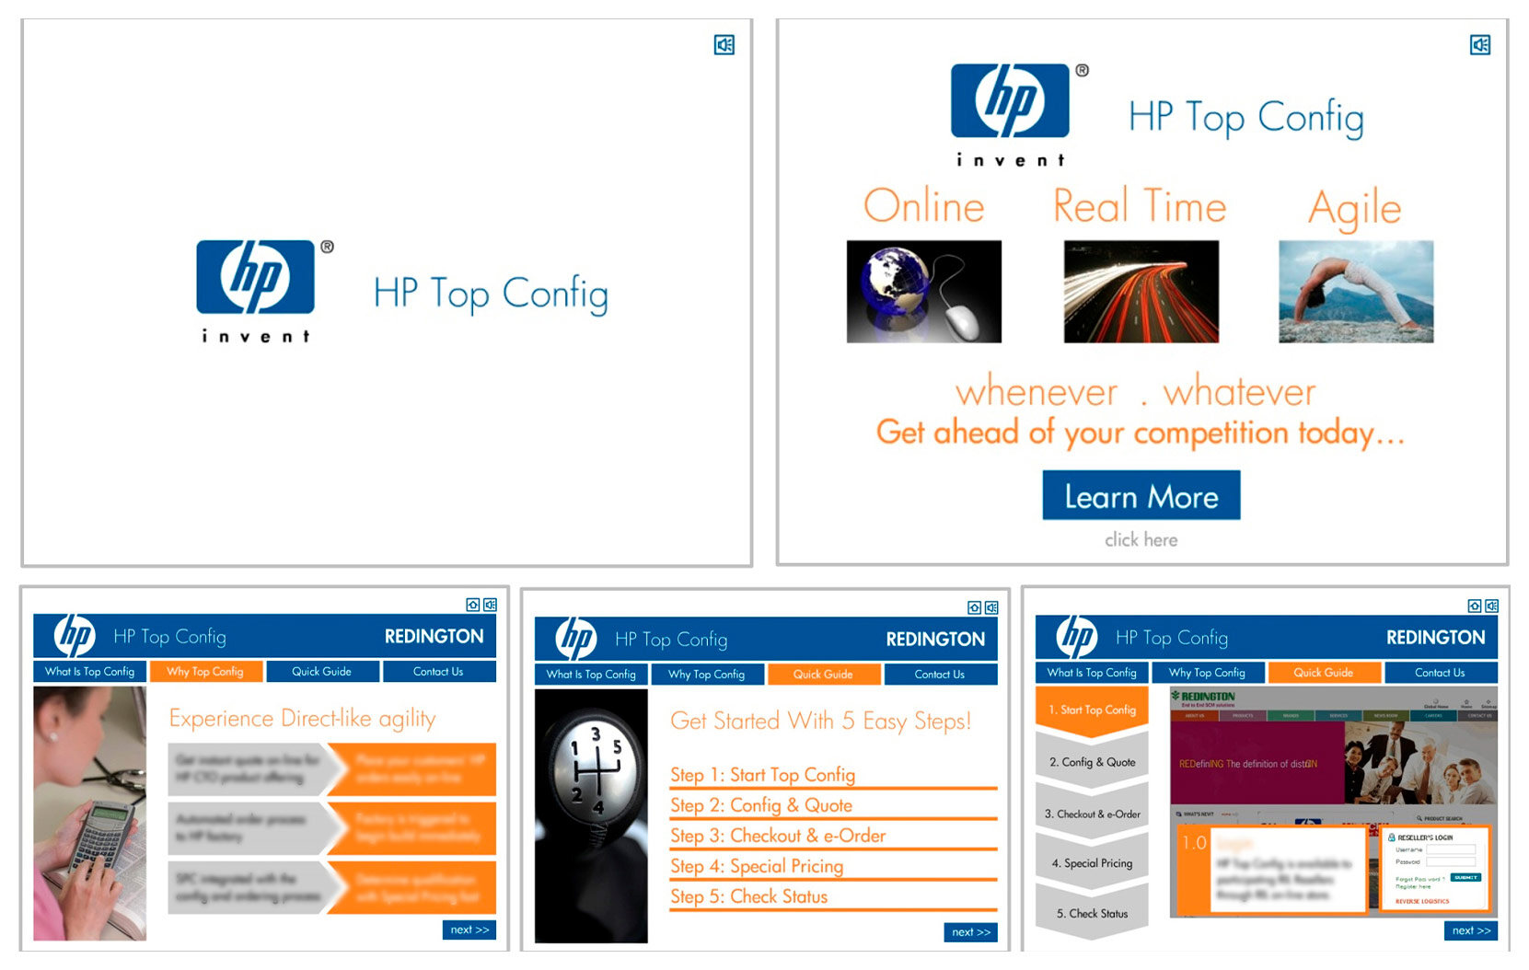Toggle sound icon on the Learn More screen
The image size is (1529, 970).
click(1479, 44)
